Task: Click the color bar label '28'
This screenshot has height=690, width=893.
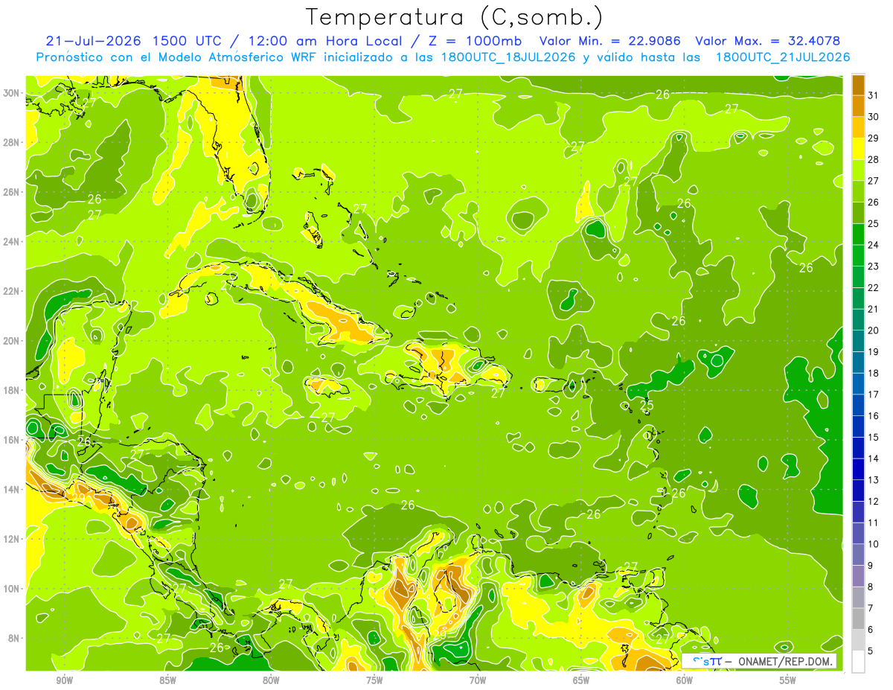Action: 874,159
